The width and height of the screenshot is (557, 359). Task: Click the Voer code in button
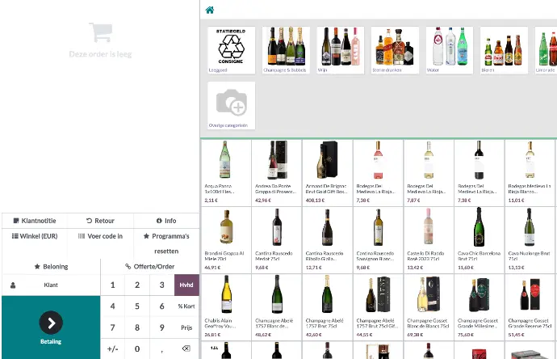point(100,236)
